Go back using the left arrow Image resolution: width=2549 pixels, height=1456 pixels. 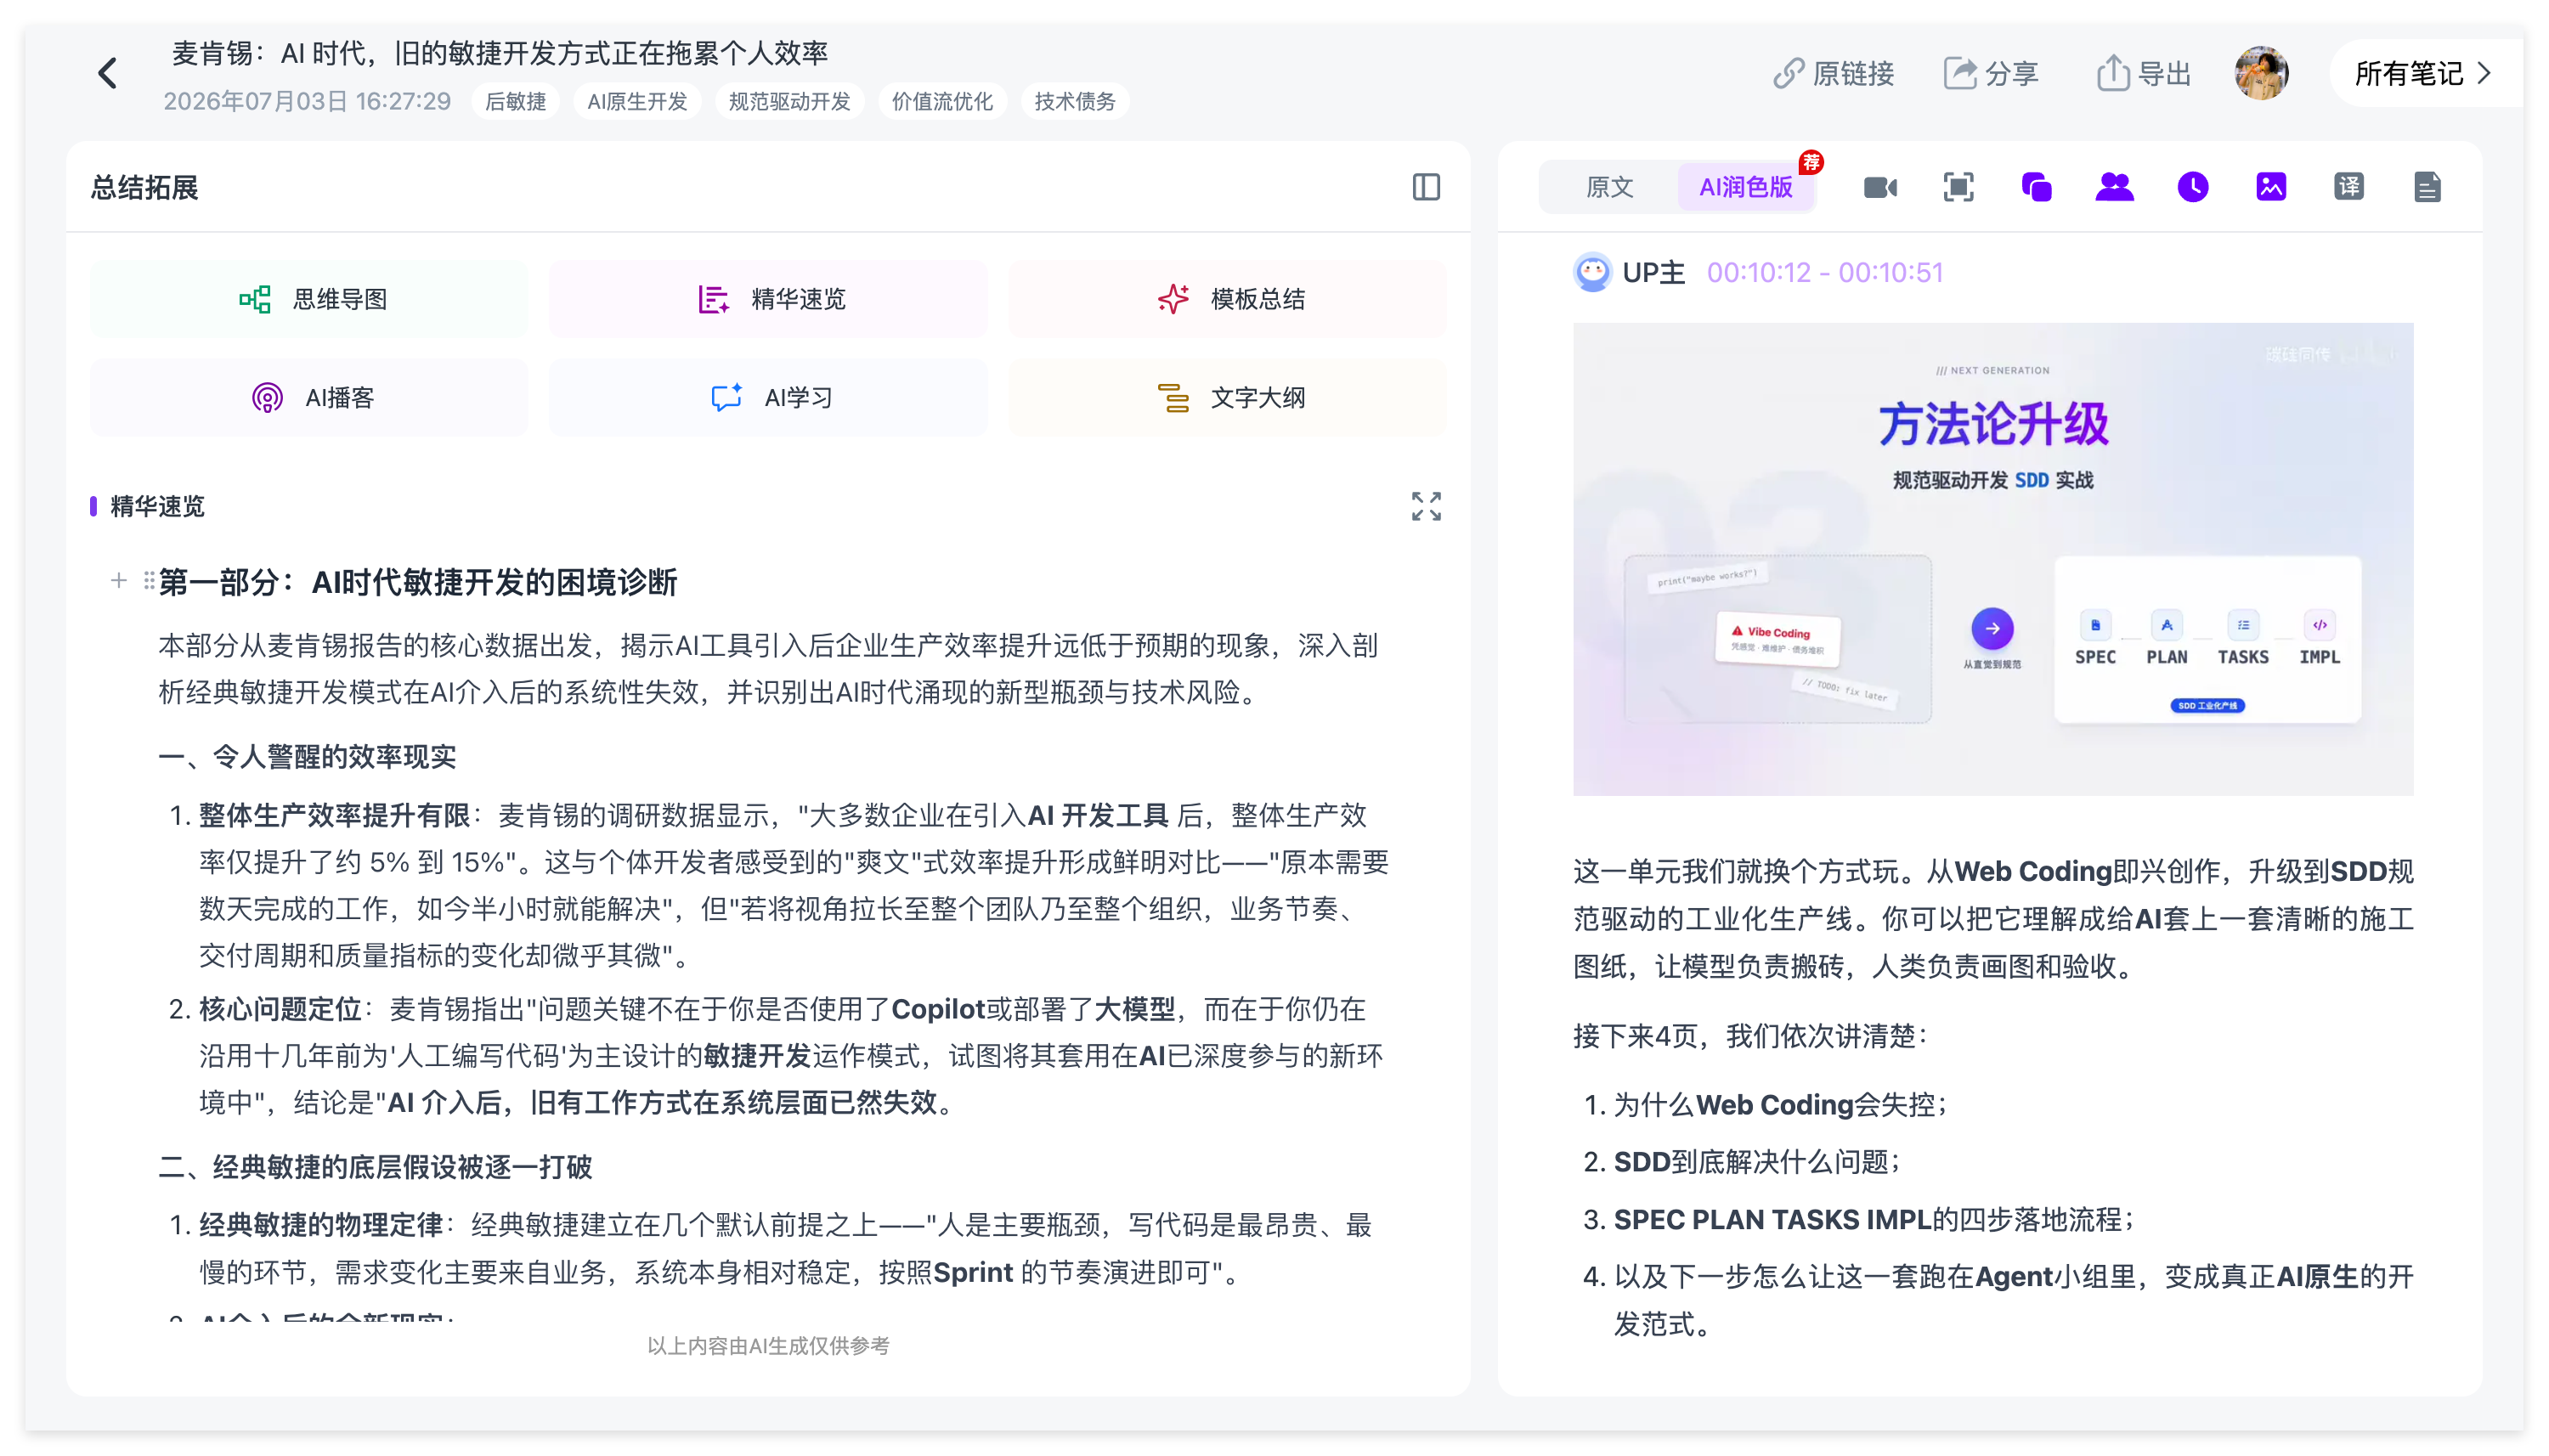[108, 73]
